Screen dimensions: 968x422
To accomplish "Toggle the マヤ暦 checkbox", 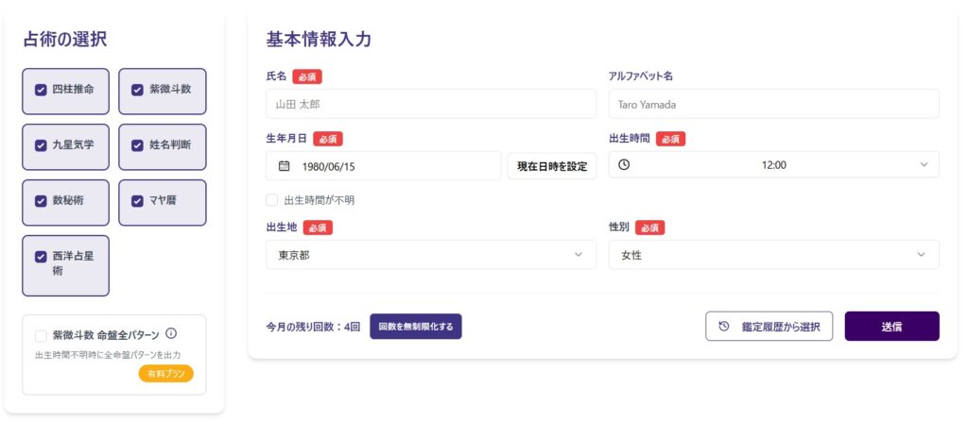I will (x=137, y=201).
